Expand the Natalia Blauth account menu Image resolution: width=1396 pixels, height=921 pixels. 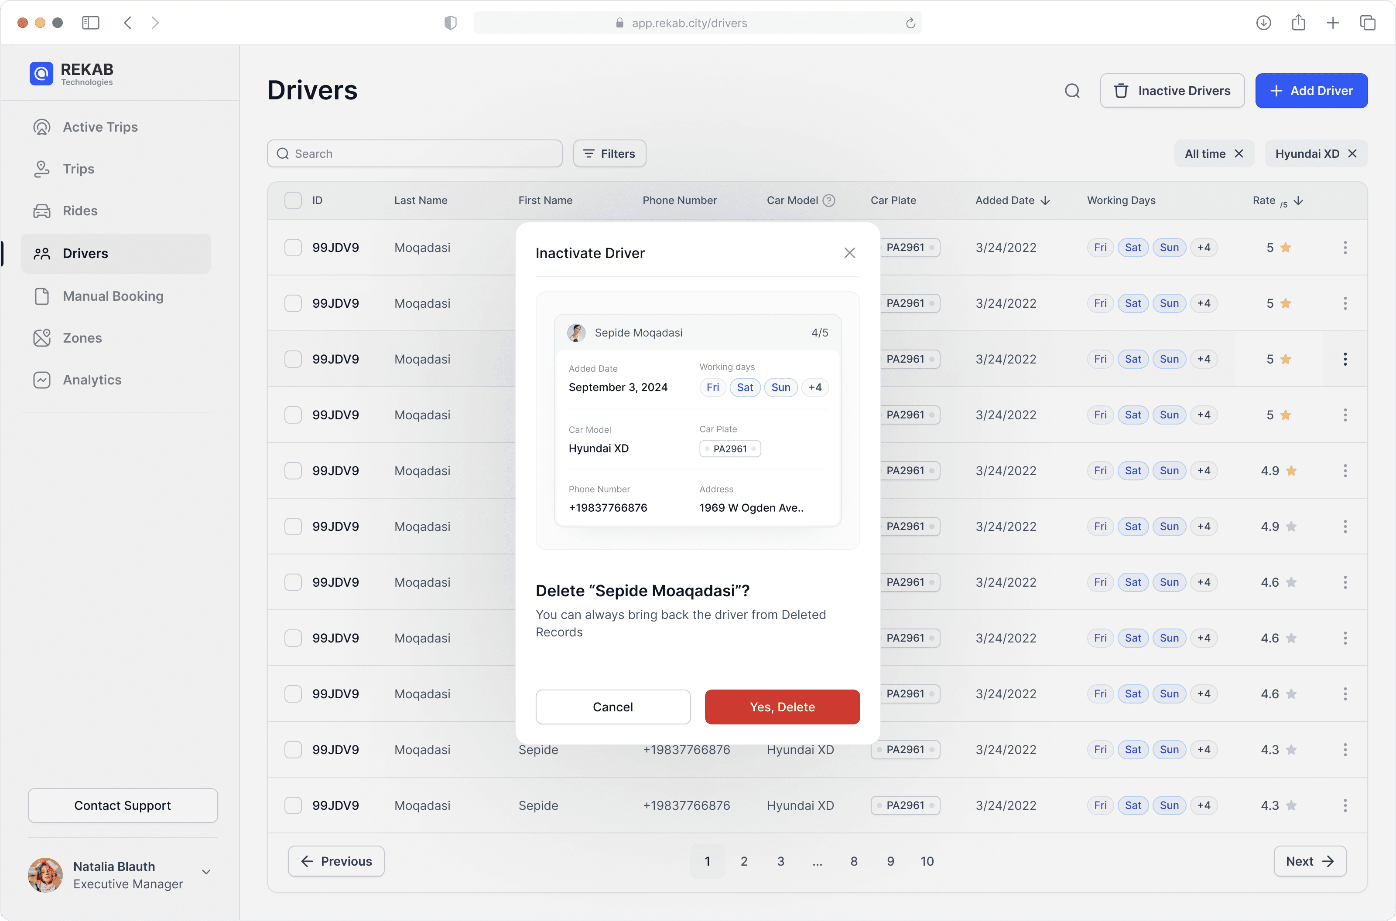pyautogui.click(x=206, y=872)
